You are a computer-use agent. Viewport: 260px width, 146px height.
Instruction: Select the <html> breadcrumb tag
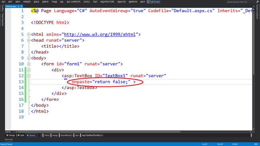tap(47, 135)
